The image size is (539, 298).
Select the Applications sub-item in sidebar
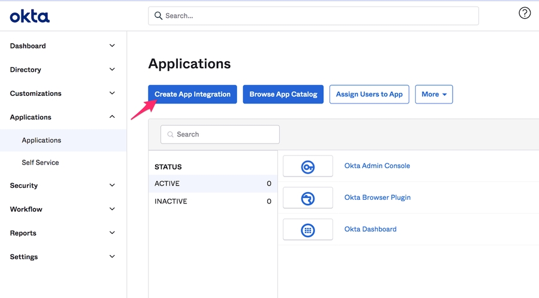coord(41,141)
